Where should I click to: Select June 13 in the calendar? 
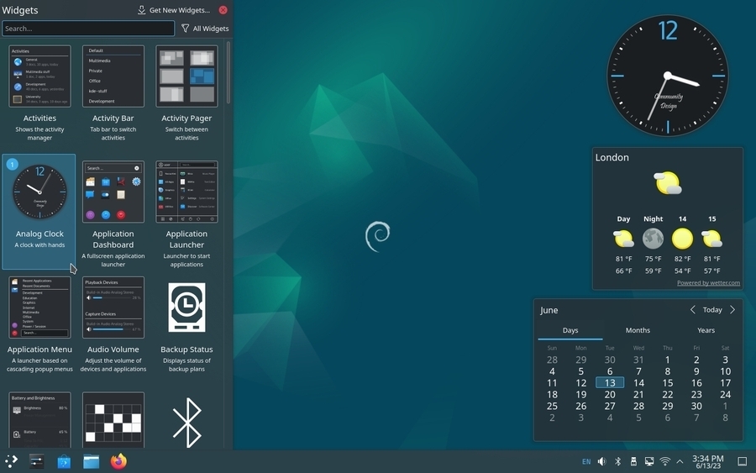click(x=610, y=383)
